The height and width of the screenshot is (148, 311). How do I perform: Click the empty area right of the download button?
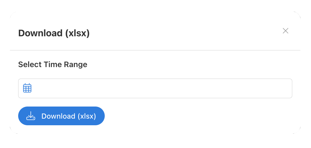pos(198,116)
